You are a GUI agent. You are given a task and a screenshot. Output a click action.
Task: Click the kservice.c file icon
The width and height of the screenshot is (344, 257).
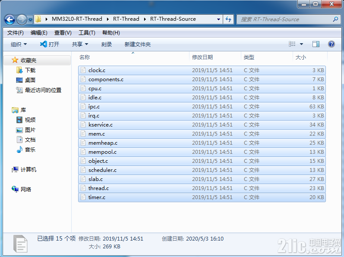(x=83, y=125)
